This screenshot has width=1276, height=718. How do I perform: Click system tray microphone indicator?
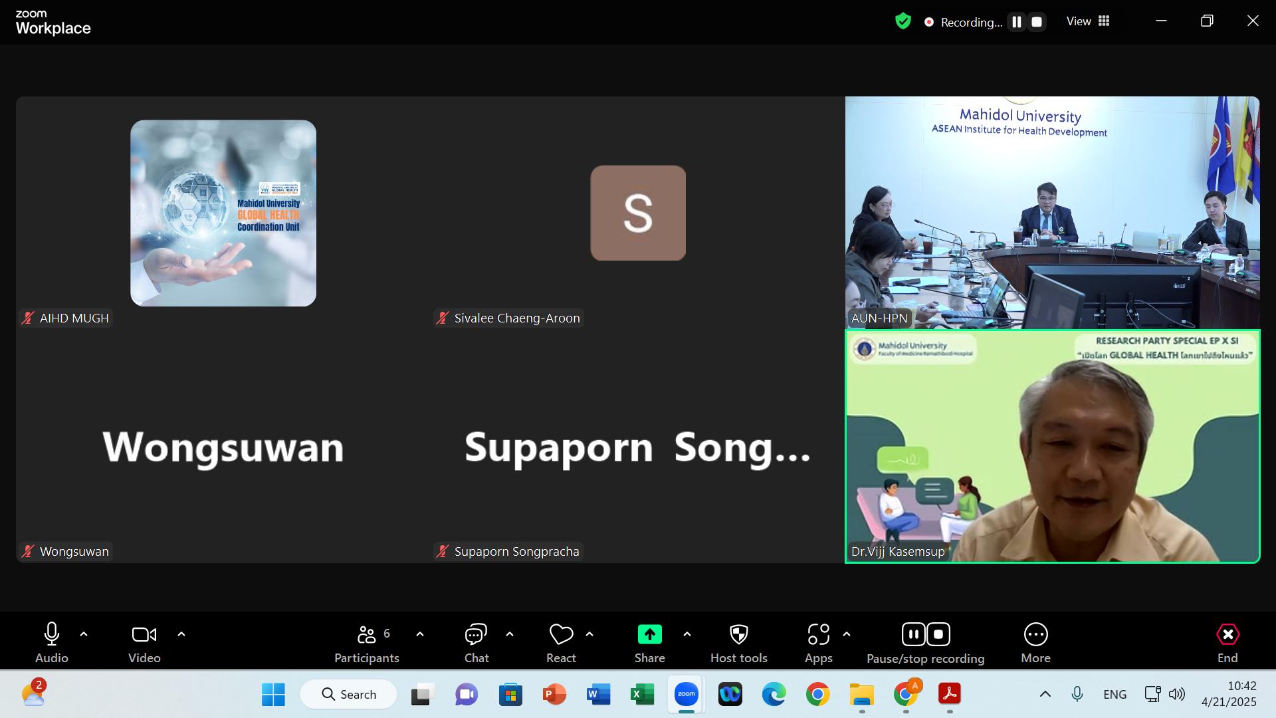click(x=1077, y=695)
